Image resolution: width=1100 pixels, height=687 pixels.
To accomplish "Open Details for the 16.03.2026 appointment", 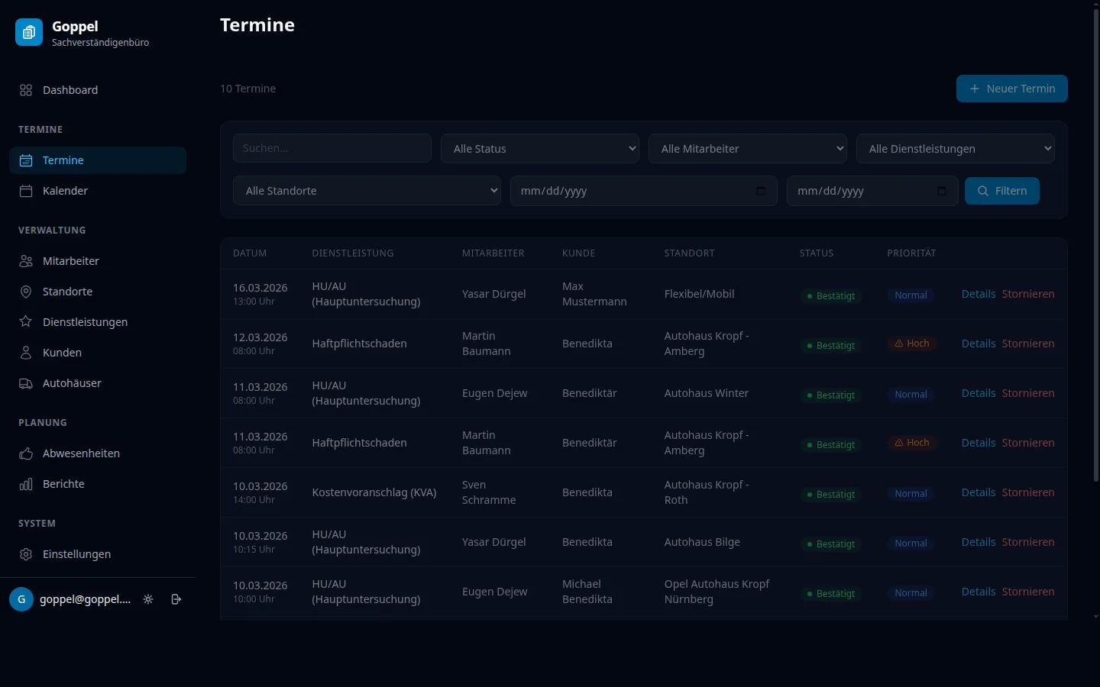I will (x=978, y=294).
